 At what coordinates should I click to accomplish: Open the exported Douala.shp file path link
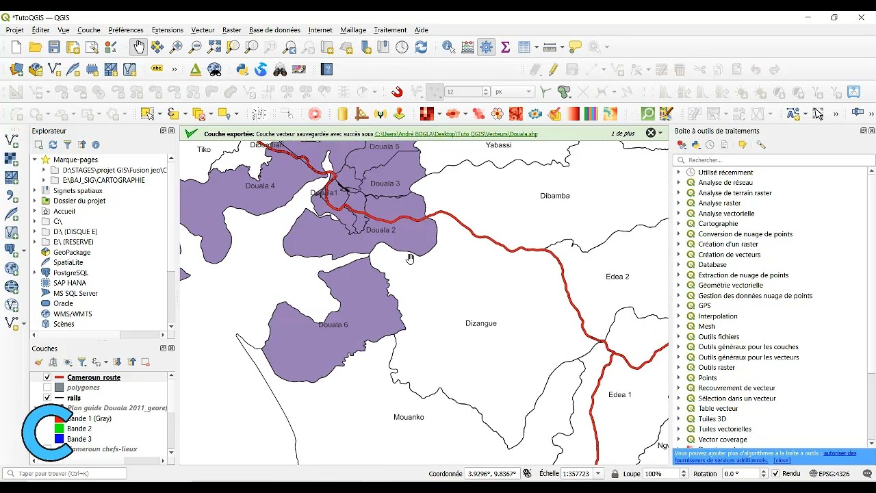[x=456, y=134]
